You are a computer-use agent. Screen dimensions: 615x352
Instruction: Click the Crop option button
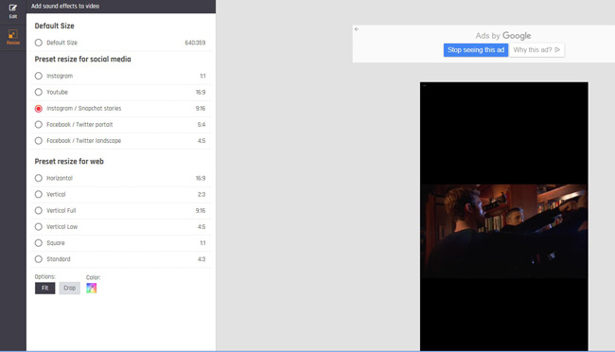69,288
